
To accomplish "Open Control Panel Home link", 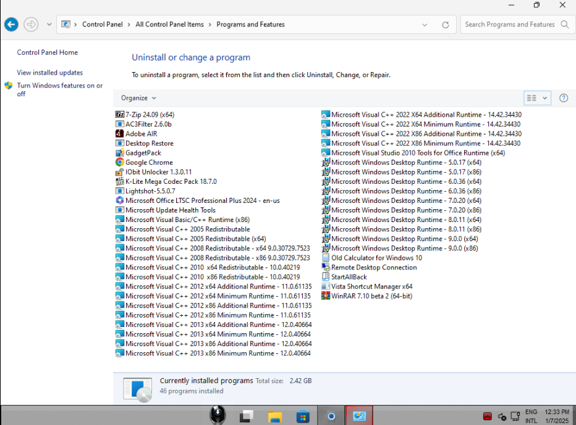I will click(48, 52).
